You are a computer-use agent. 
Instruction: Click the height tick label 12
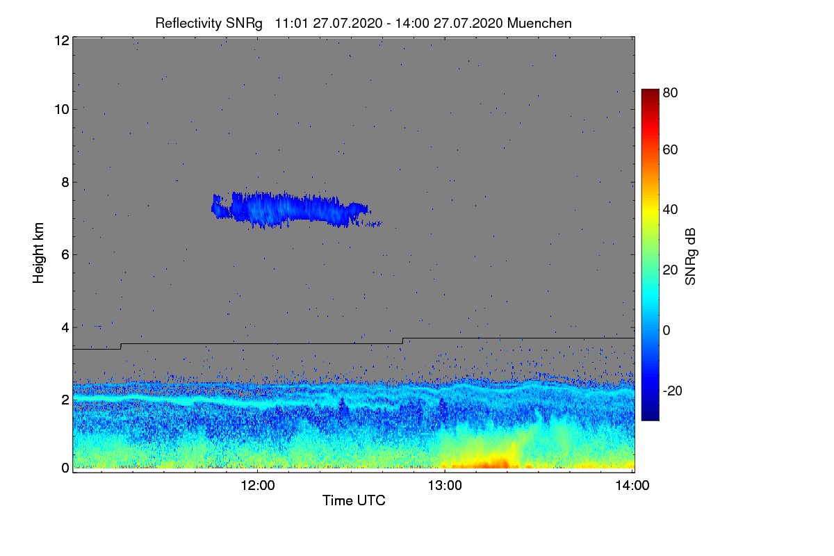61,40
